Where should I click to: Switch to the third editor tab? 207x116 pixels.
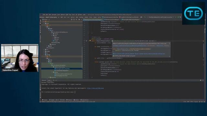(131, 20)
